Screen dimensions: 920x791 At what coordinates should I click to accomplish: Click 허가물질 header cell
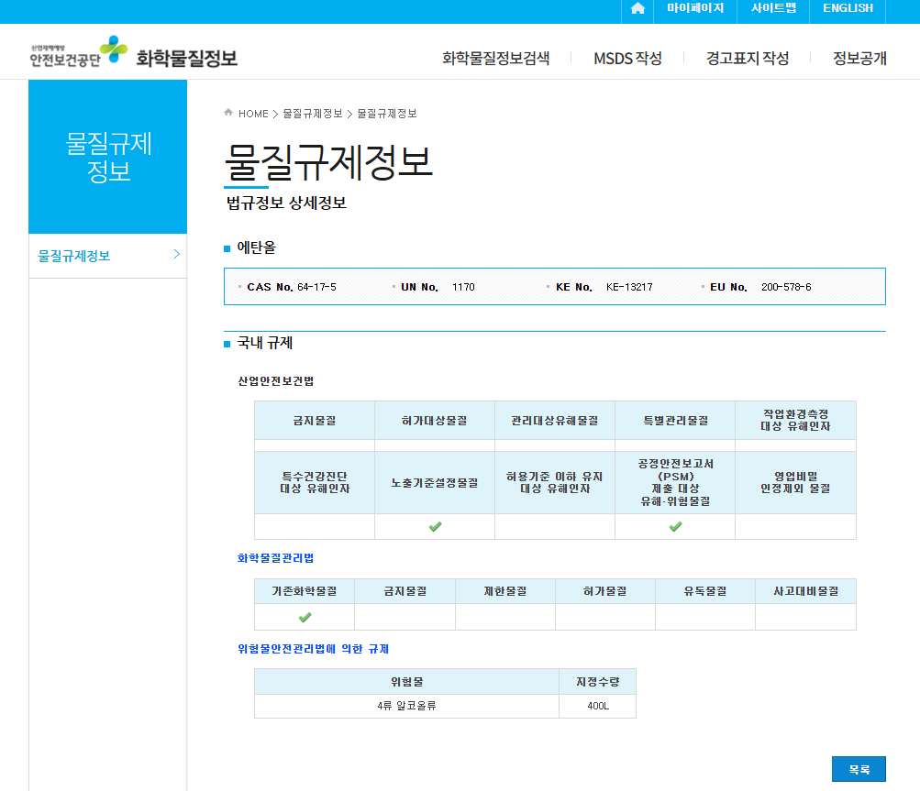tap(604, 591)
